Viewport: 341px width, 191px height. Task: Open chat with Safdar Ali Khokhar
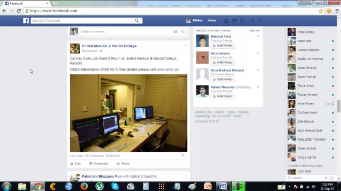point(311,59)
